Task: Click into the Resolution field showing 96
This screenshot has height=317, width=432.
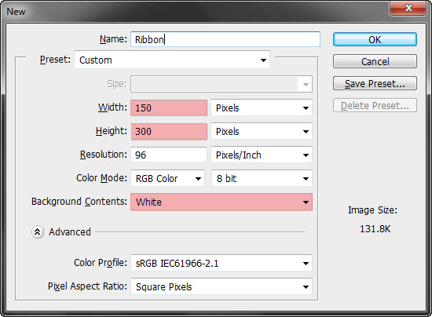Action: pyautogui.click(x=169, y=155)
